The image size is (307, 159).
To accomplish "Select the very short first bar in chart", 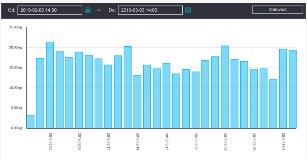I will click(30, 122).
